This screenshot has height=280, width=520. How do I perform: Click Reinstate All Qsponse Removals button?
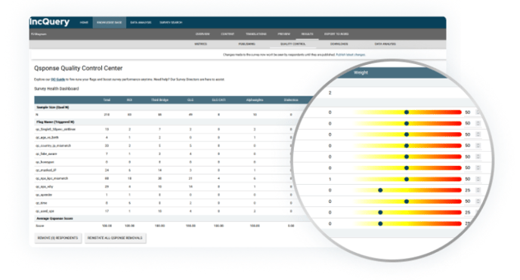point(115,238)
